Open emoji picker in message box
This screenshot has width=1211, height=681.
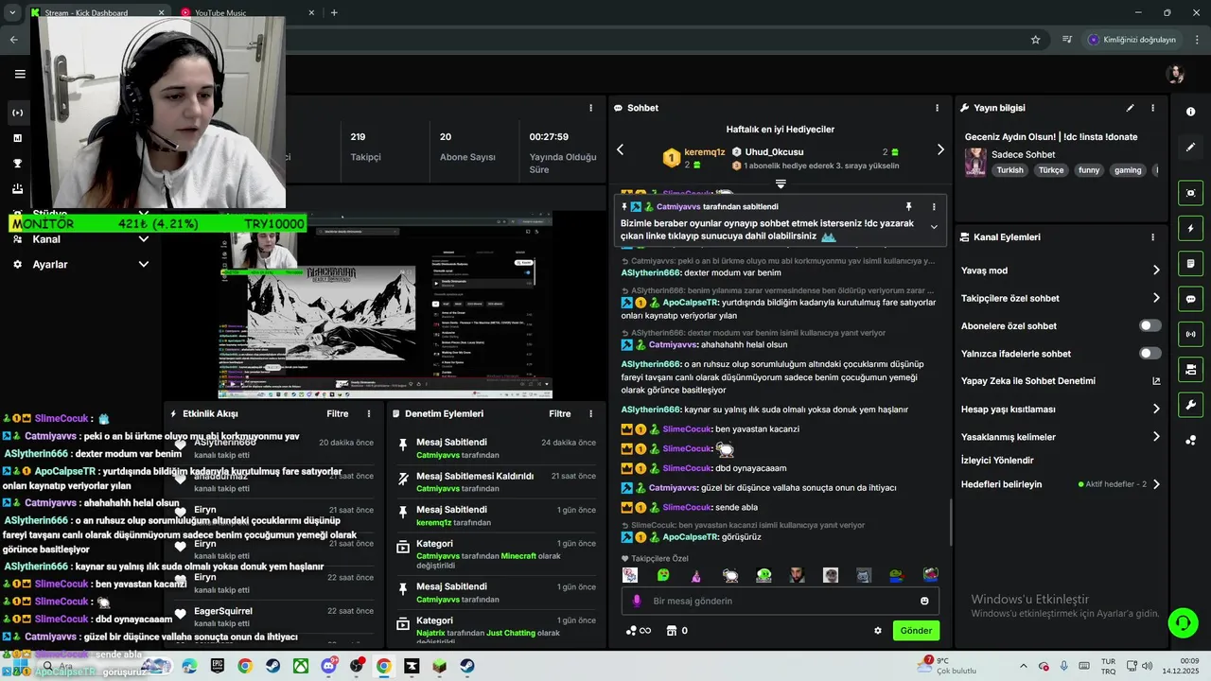[924, 601]
